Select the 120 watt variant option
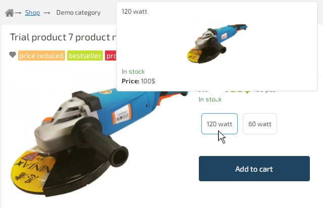 point(220,124)
